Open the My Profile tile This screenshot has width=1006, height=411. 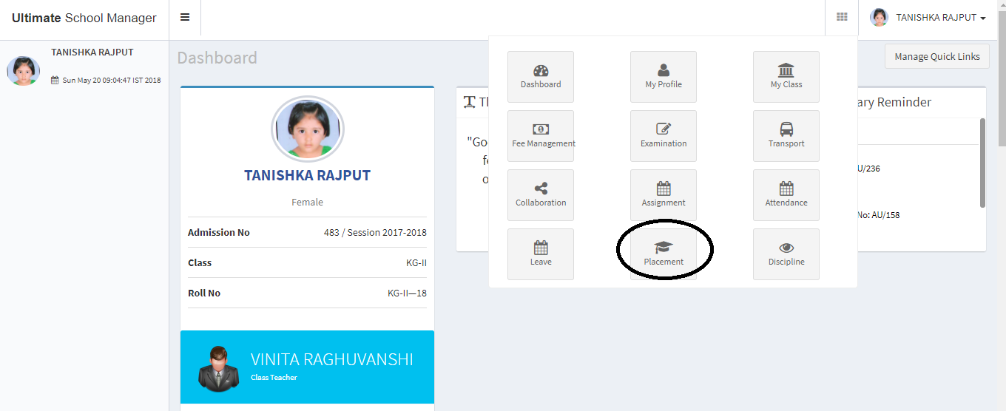click(x=664, y=77)
